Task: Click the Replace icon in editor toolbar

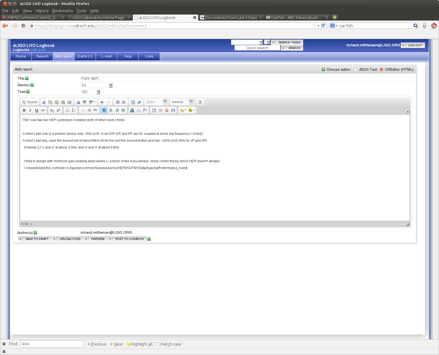Action: [124, 102]
